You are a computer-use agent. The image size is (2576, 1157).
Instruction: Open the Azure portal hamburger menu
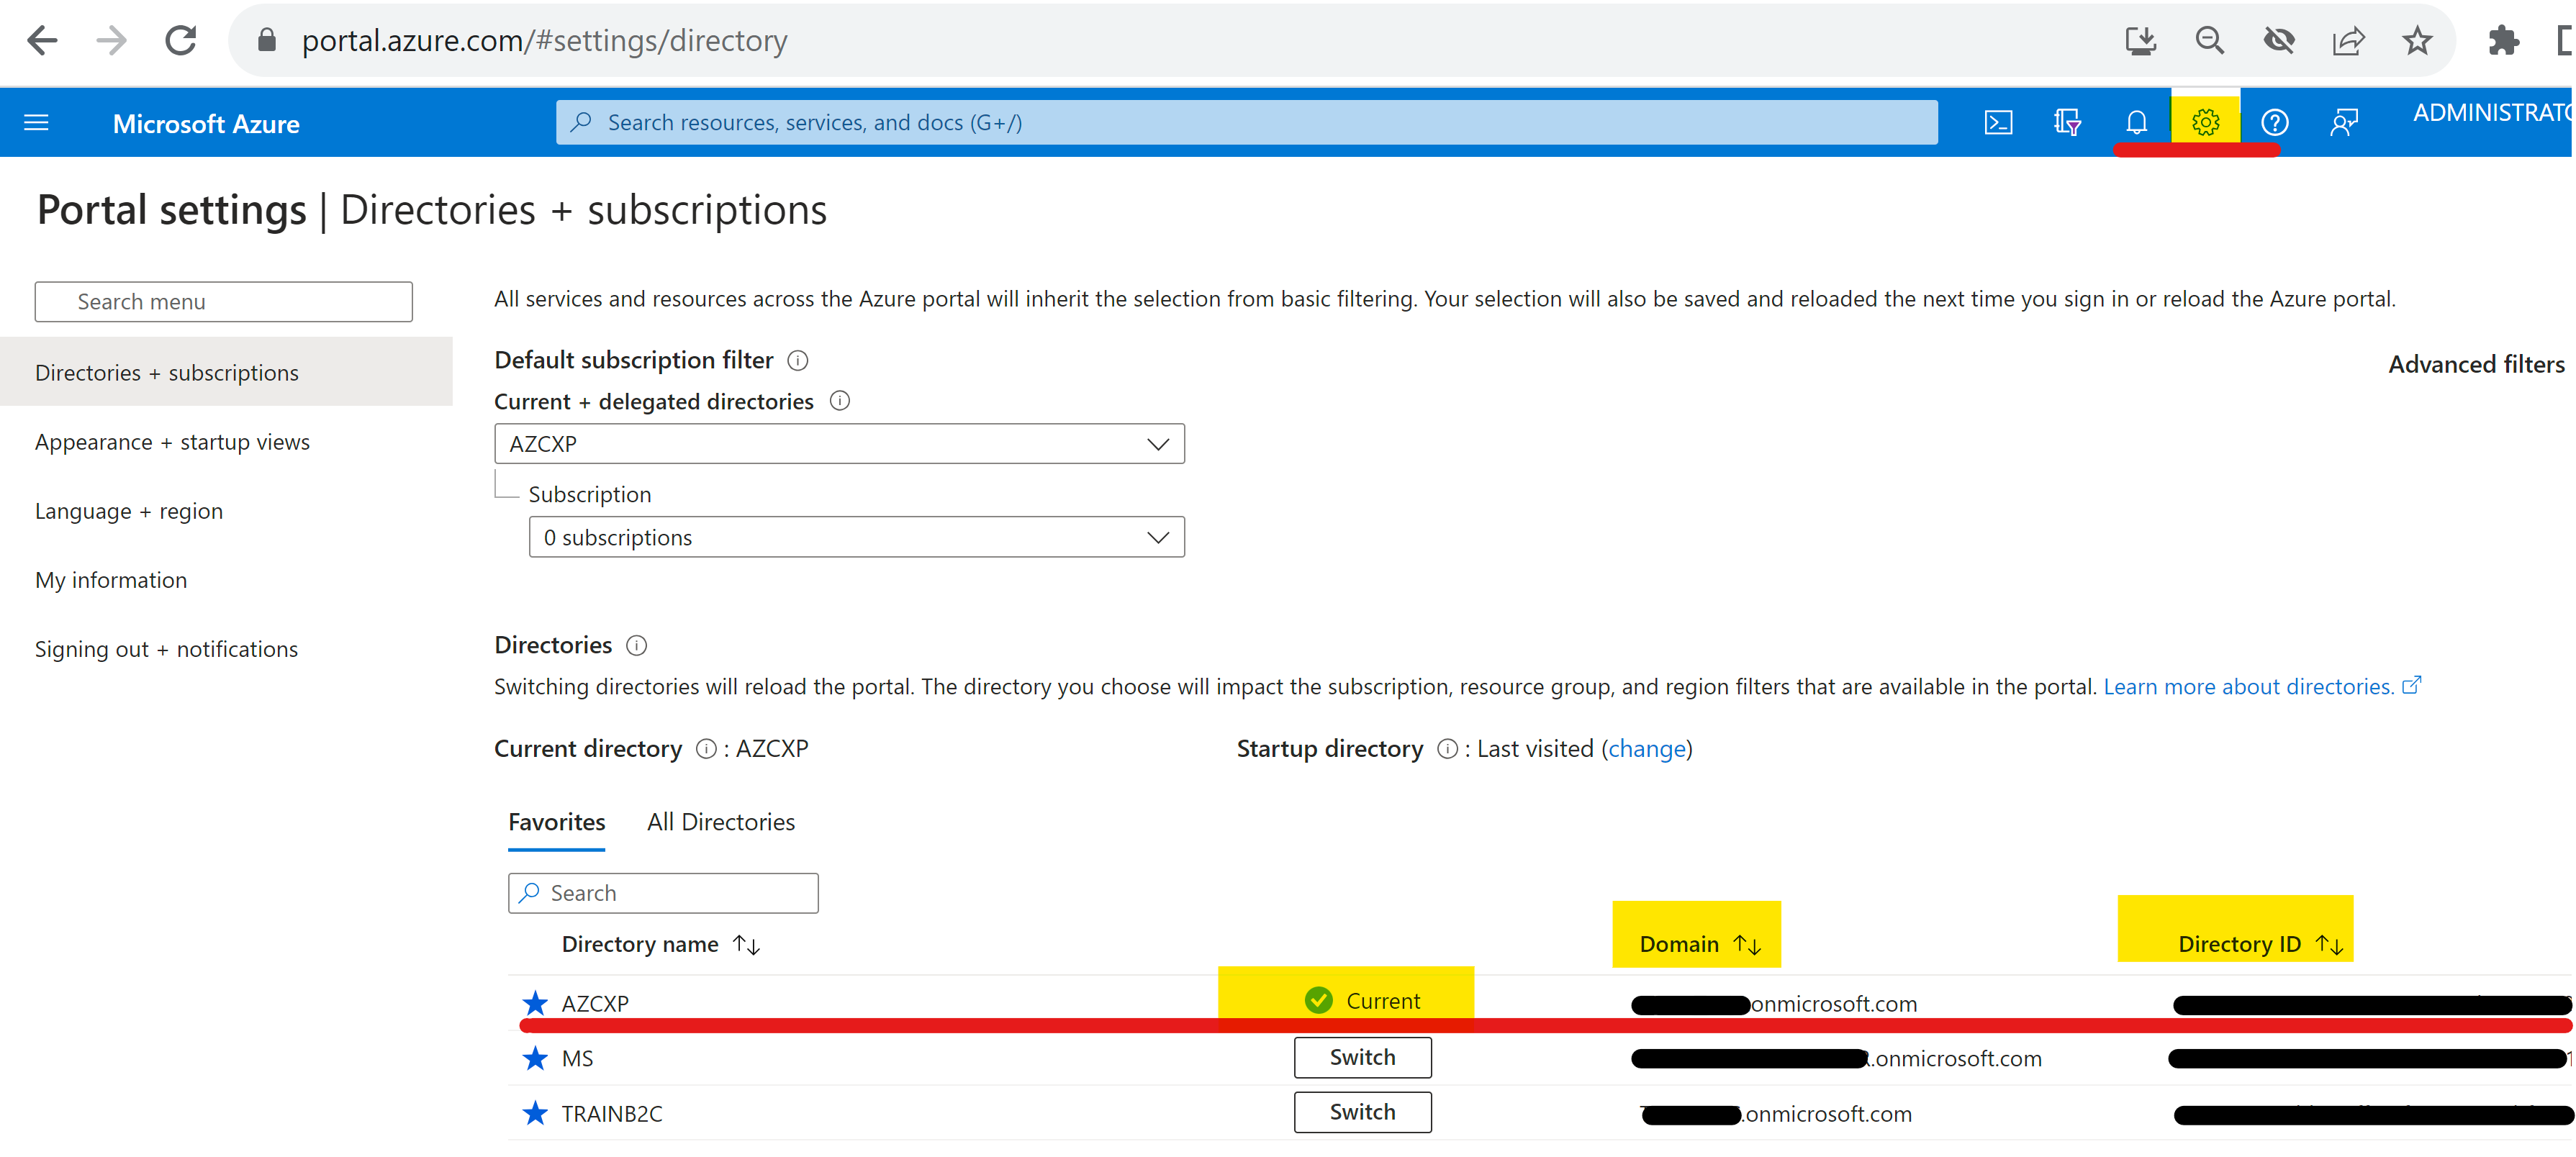(36, 123)
